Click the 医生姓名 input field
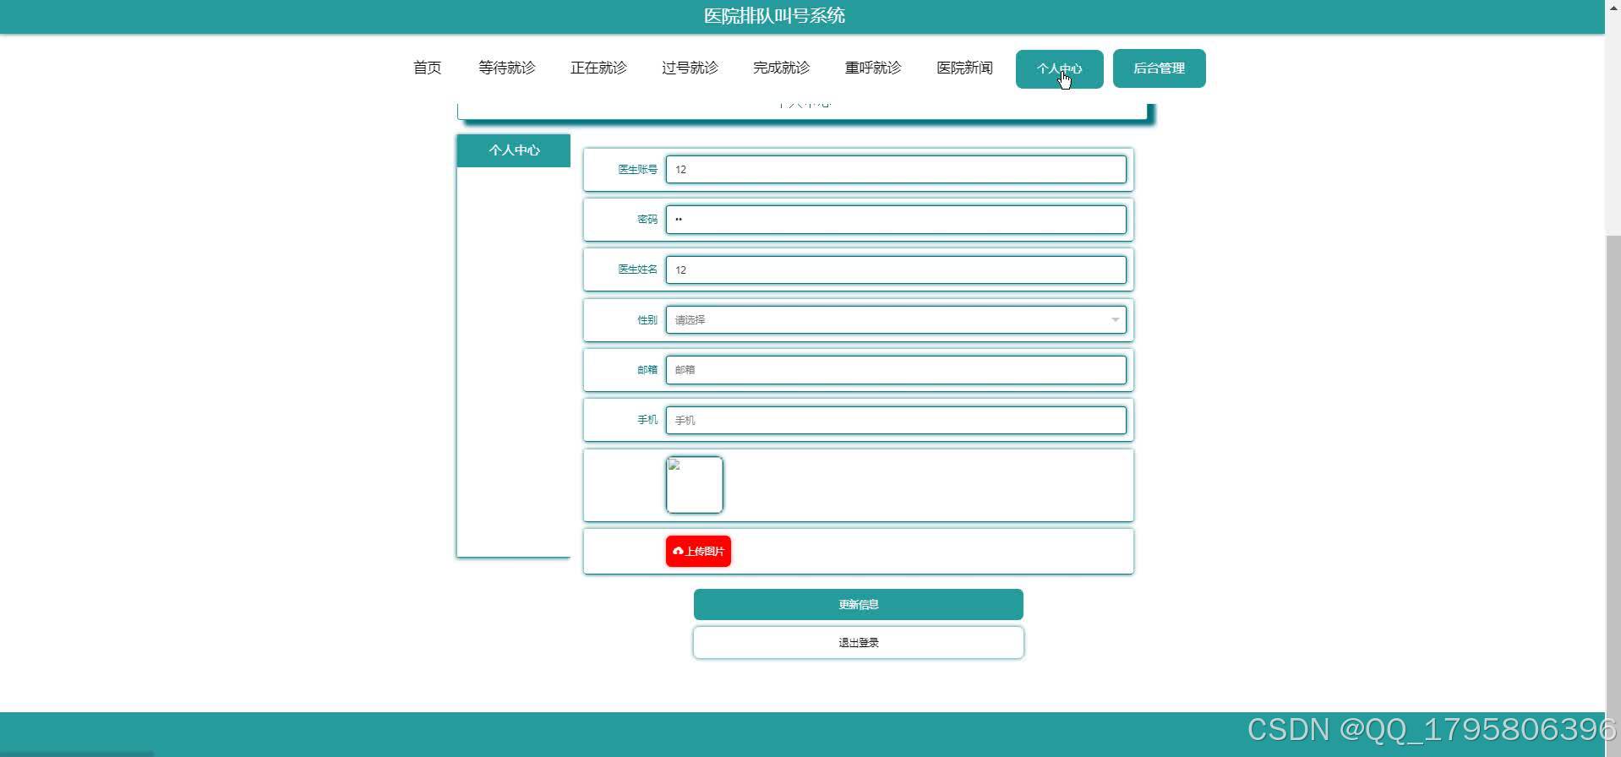 click(x=896, y=270)
